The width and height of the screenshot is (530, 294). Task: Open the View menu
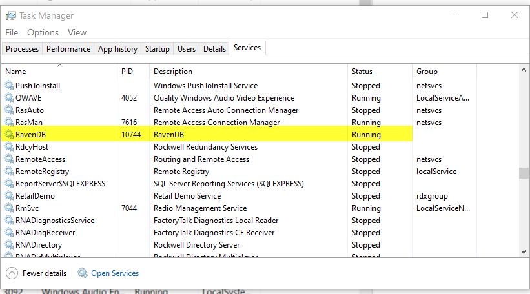(77, 32)
